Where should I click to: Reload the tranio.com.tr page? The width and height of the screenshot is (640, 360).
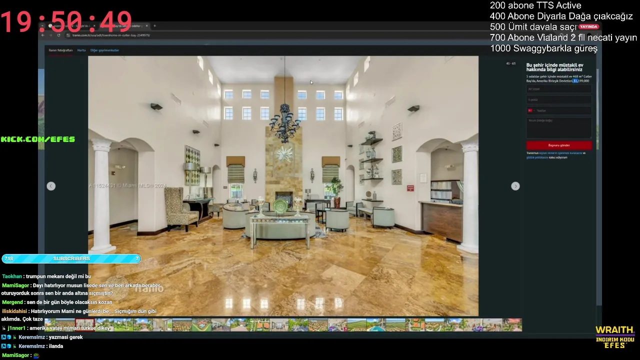point(58,35)
